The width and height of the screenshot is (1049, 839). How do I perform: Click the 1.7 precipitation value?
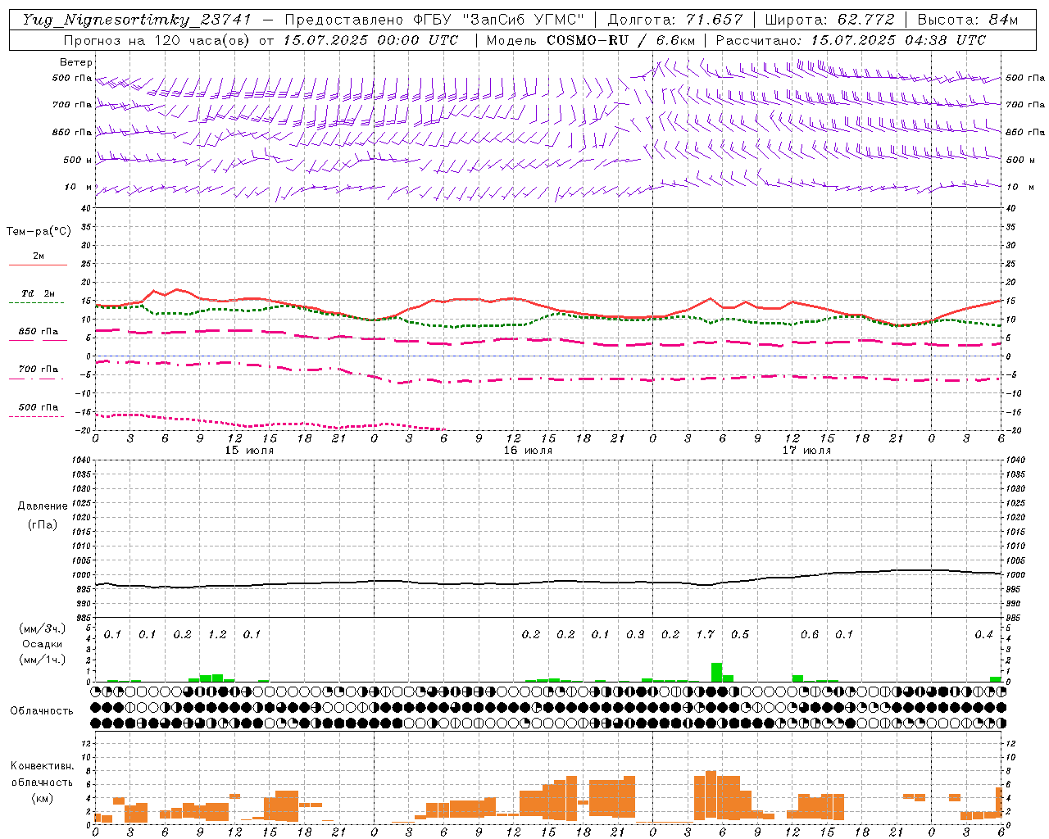pyautogui.click(x=705, y=635)
